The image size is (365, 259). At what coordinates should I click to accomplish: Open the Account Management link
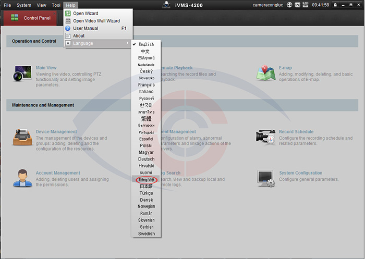tap(58, 173)
